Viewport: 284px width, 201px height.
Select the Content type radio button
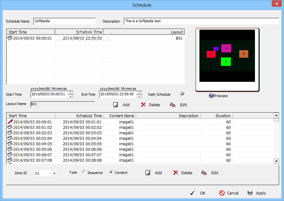pos(111,172)
